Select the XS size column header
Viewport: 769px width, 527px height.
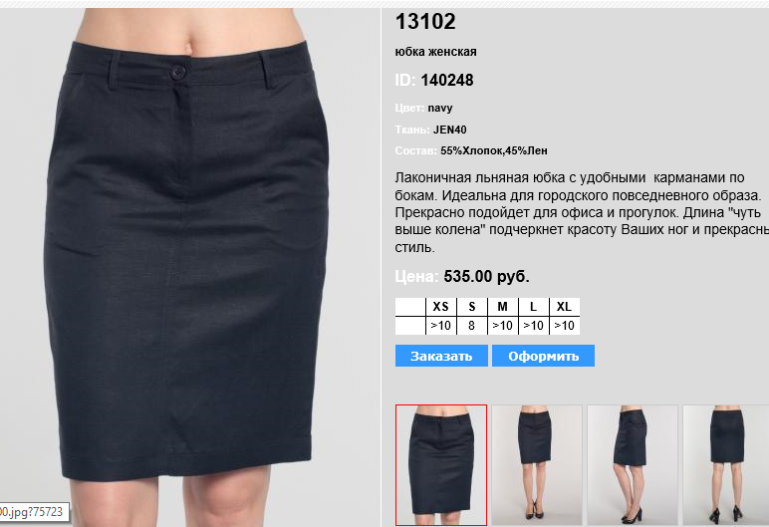pyautogui.click(x=441, y=307)
